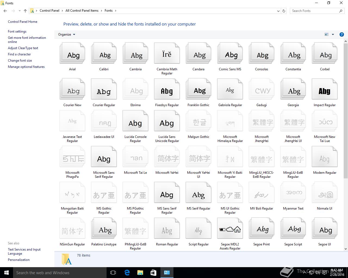This screenshot has width=348, height=278.
Task: Expand the chevron after All Control Panel Items
Action: pyautogui.click(x=101, y=11)
